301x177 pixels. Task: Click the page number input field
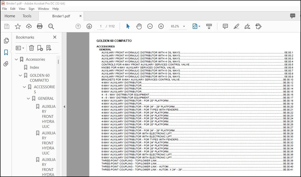point(101,26)
